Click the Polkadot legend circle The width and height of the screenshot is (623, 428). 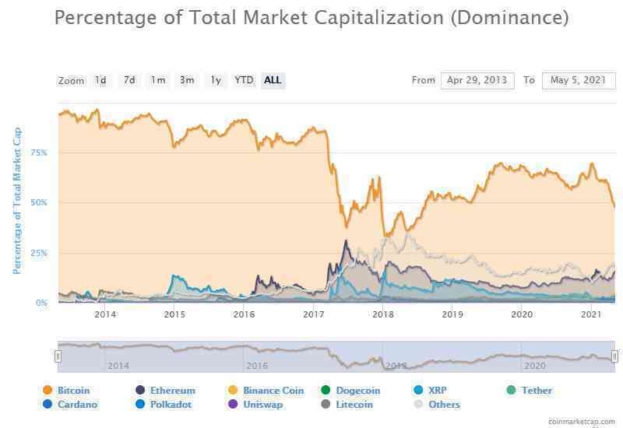(140, 404)
